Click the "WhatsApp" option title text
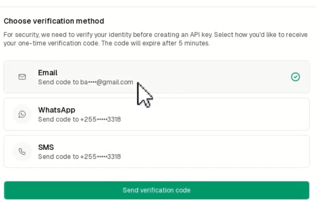This screenshot has height=202, width=316. coord(56,110)
